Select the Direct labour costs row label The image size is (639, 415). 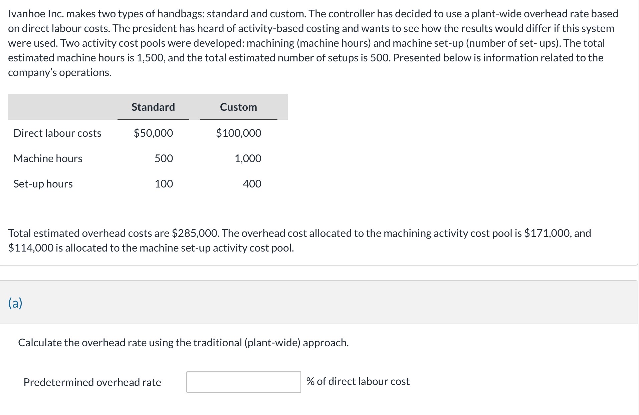pos(57,133)
